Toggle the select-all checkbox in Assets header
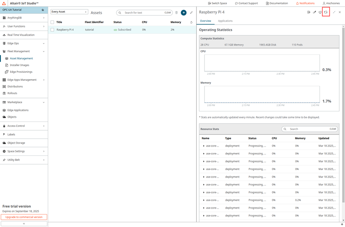This screenshot has width=345, height=227. (x=52, y=22)
